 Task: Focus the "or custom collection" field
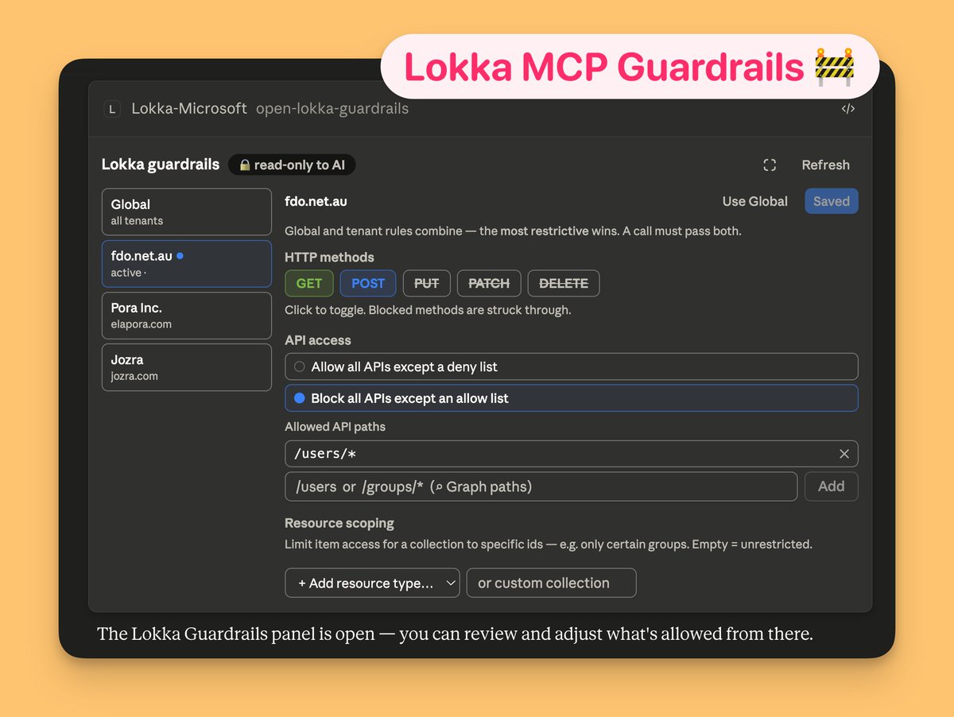(552, 583)
